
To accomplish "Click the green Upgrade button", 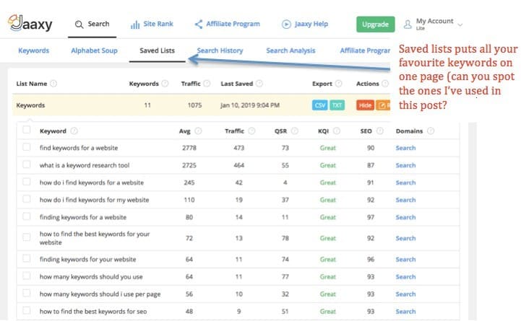I will click(376, 25).
